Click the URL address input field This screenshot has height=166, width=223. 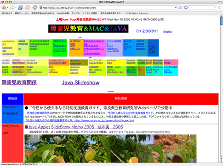click(109, 8)
